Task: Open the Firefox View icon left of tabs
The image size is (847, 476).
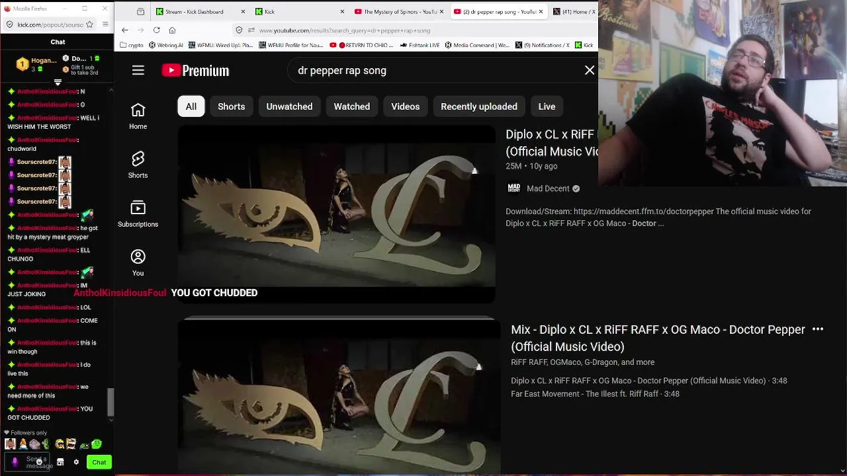Action: point(140,12)
